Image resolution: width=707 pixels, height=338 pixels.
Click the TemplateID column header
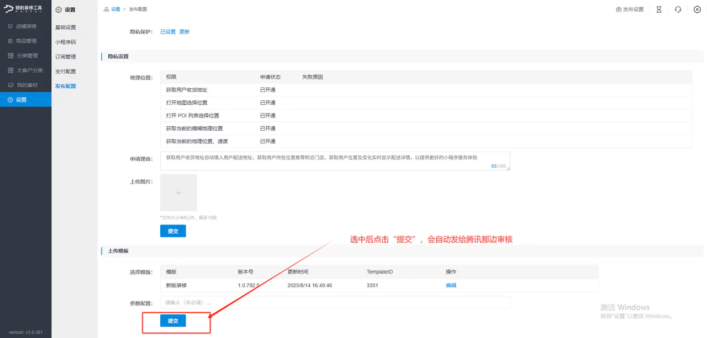379,272
